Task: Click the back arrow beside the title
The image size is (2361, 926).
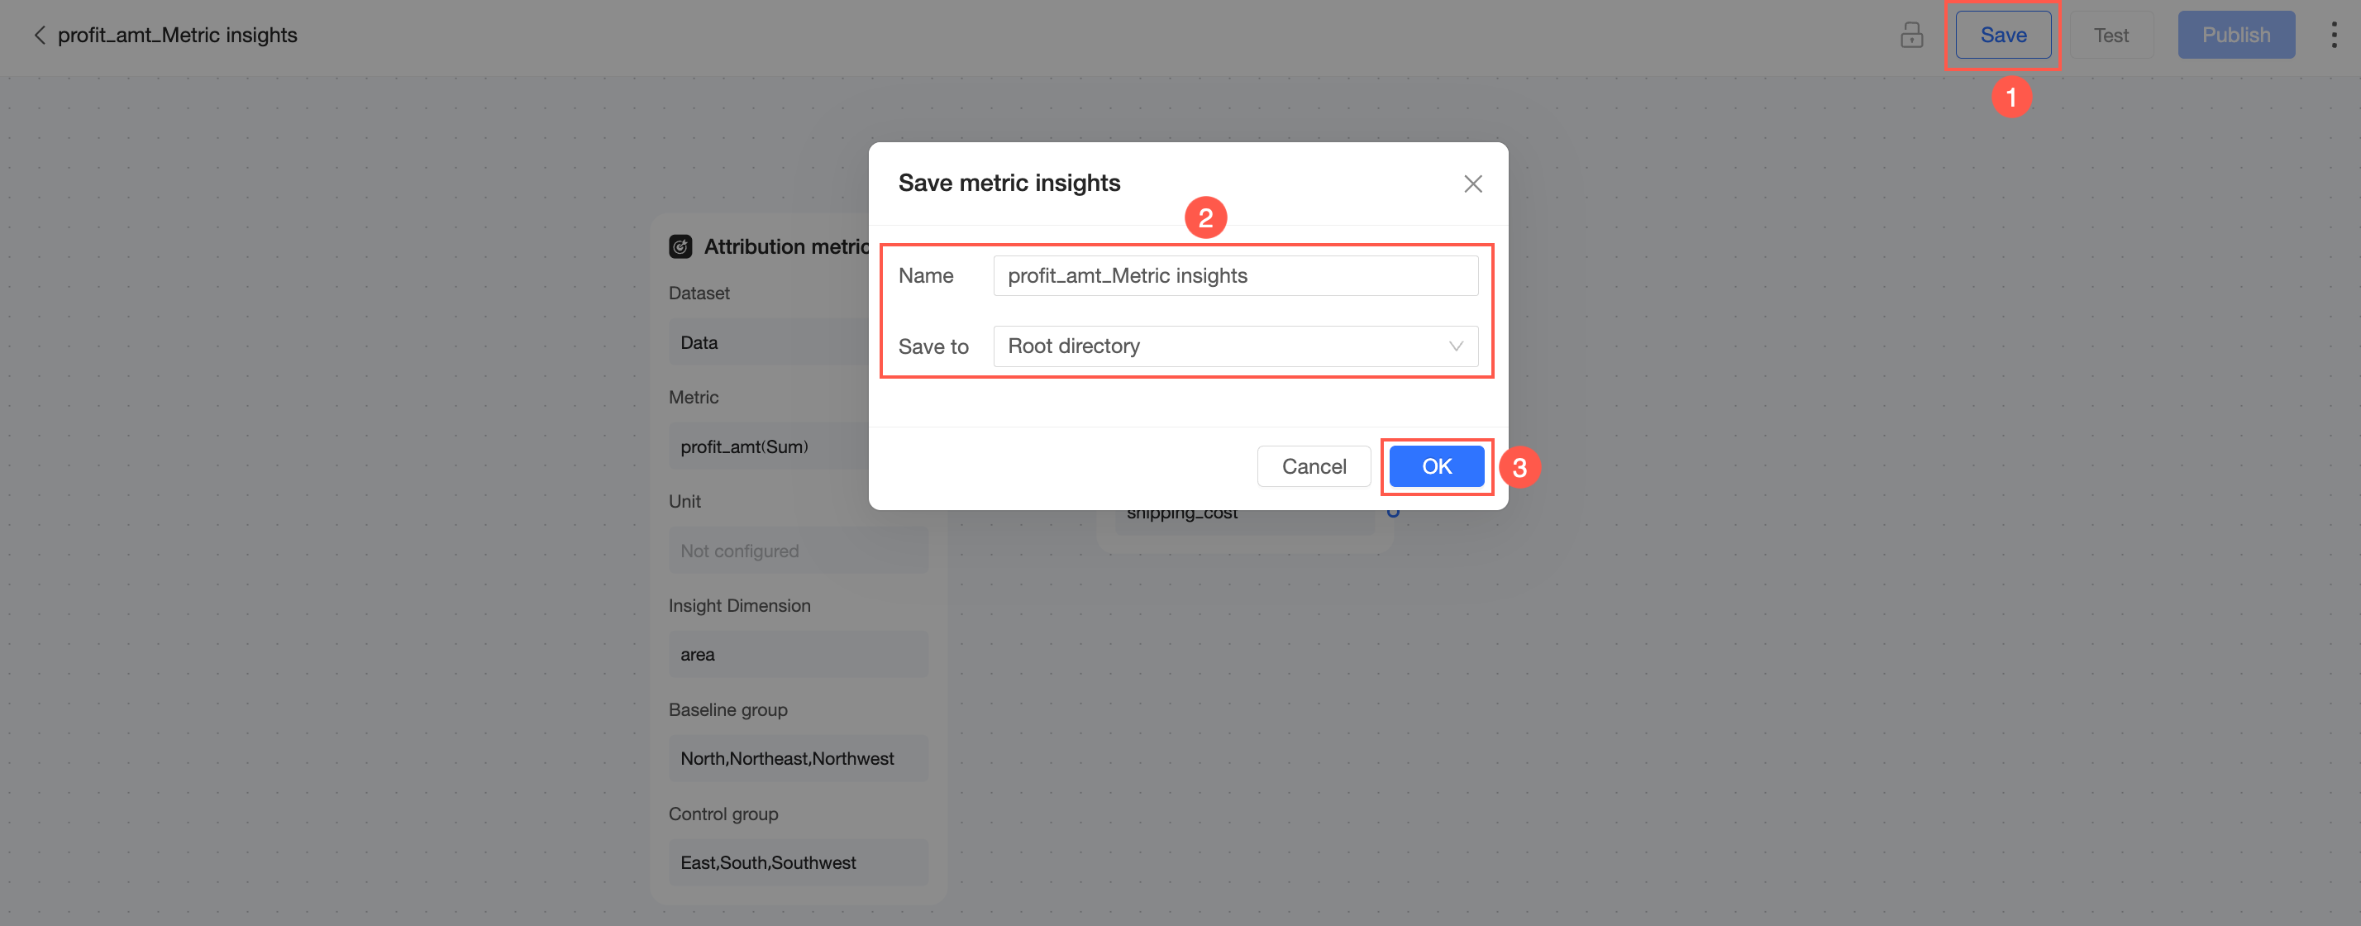Action: [x=39, y=35]
